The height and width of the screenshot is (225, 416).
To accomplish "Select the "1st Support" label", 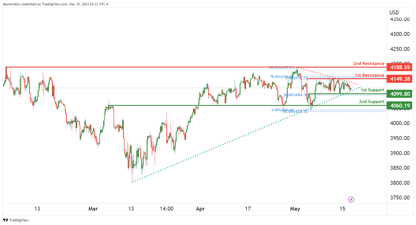I will pyautogui.click(x=372, y=90).
